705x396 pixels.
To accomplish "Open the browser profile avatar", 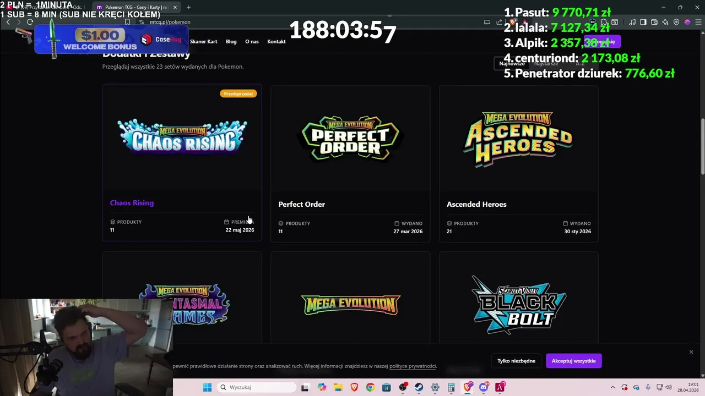I will coord(687,22).
